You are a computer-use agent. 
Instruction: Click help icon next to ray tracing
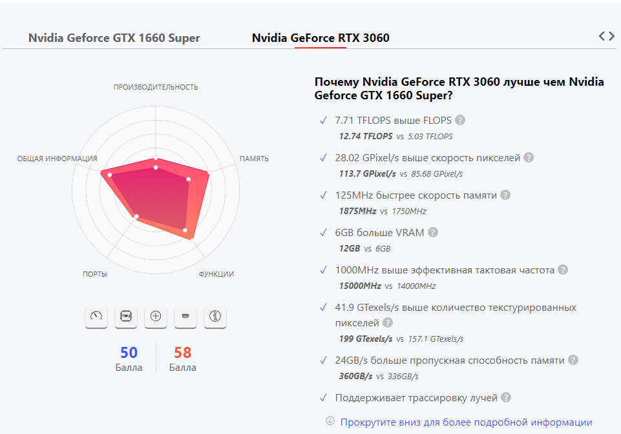pyautogui.click(x=506, y=398)
